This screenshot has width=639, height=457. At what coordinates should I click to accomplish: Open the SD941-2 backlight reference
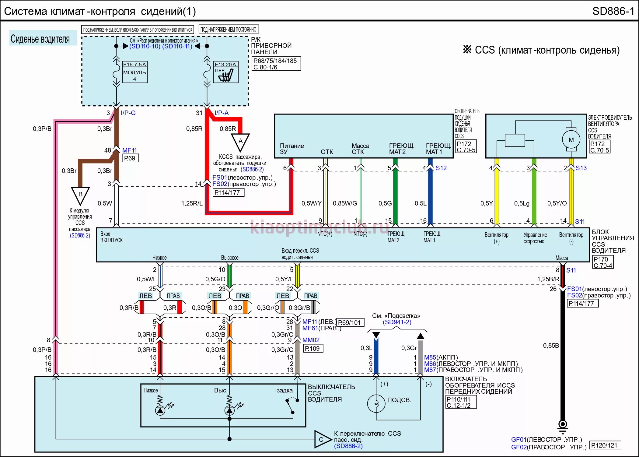coord(397,322)
